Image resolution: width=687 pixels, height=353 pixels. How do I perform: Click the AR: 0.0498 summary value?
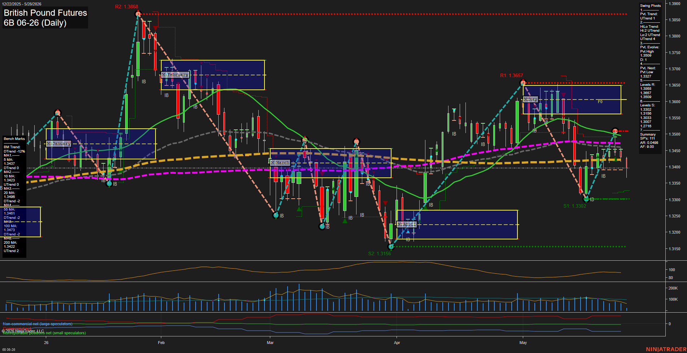(x=649, y=142)
